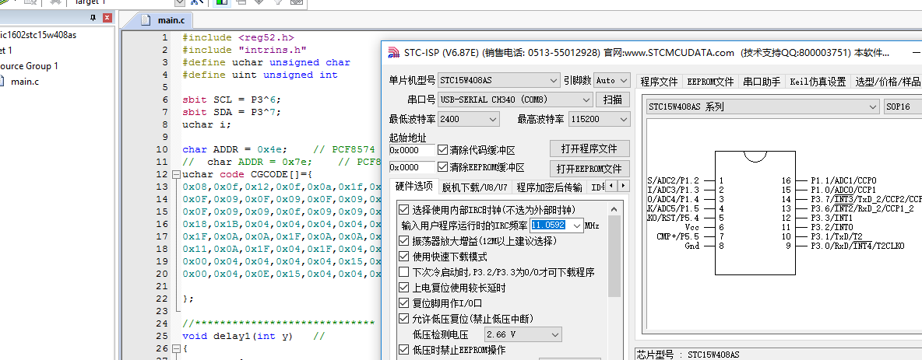Click 打开程序文件 button
This screenshot has width=922, height=360.
pyautogui.click(x=589, y=148)
